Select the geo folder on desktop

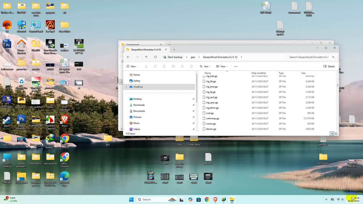coord(108,140)
